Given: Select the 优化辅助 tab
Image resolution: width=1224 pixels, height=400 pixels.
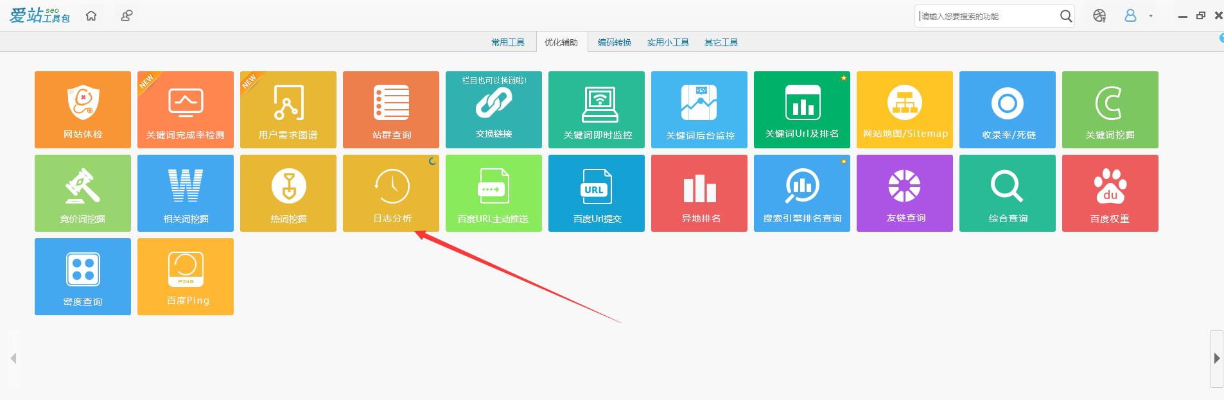Looking at the screenshot, I should tap(561, 42).
